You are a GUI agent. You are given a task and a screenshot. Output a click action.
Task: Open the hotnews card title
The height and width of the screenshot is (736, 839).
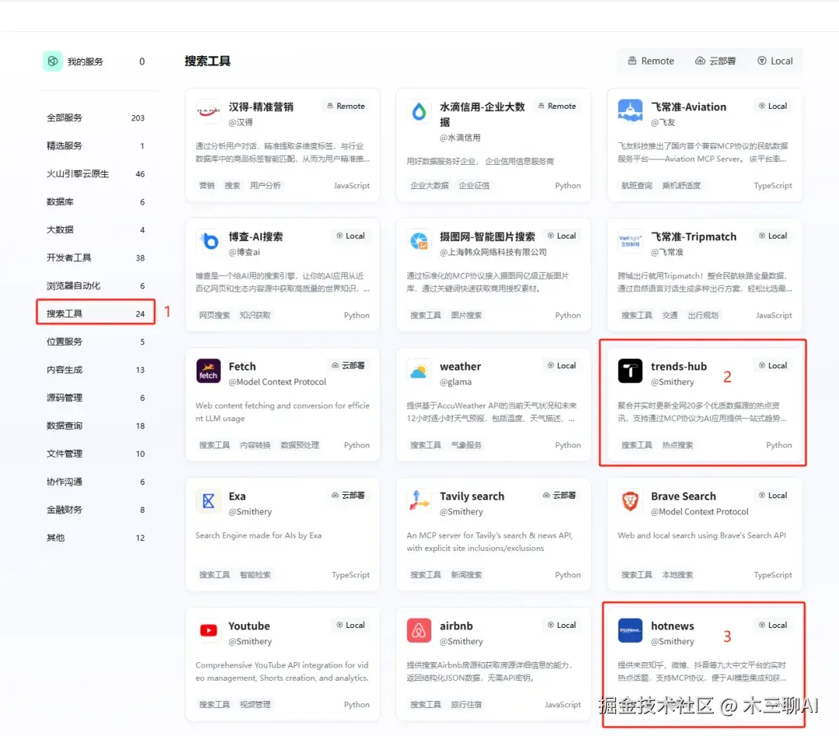click(x=672, y=626)
